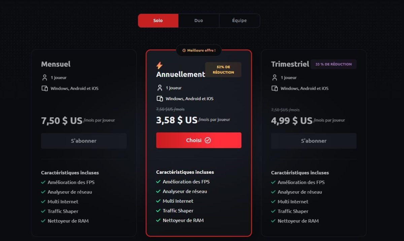Click the green check beside Nettoyeur de RAM on Trimestriel
Viewport: 404px width, 241px height.
coord(273,221)
